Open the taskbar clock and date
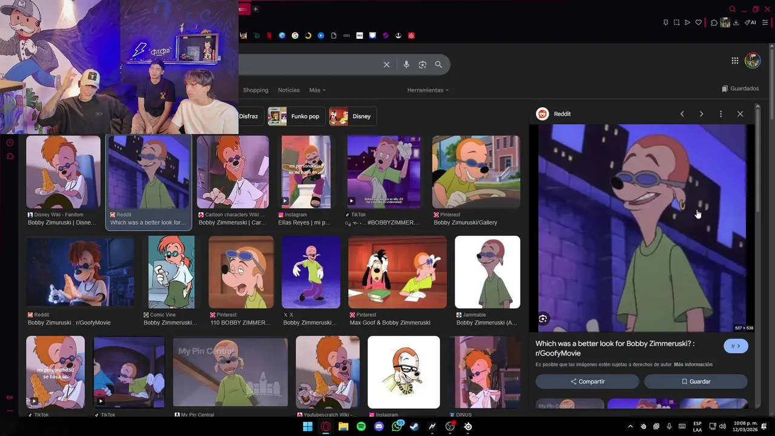The image size is (775, 436). coord(745,427)
